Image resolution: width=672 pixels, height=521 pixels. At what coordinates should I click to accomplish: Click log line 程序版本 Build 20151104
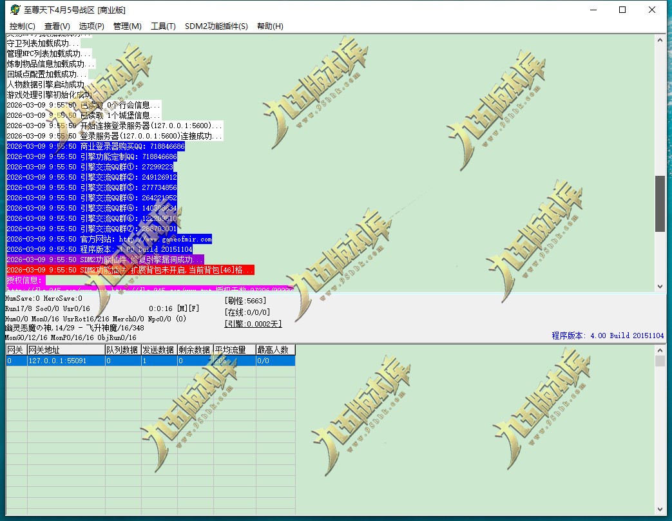[99, 249]
